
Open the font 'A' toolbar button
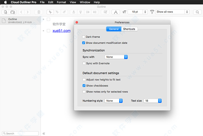tap(116, 12)
